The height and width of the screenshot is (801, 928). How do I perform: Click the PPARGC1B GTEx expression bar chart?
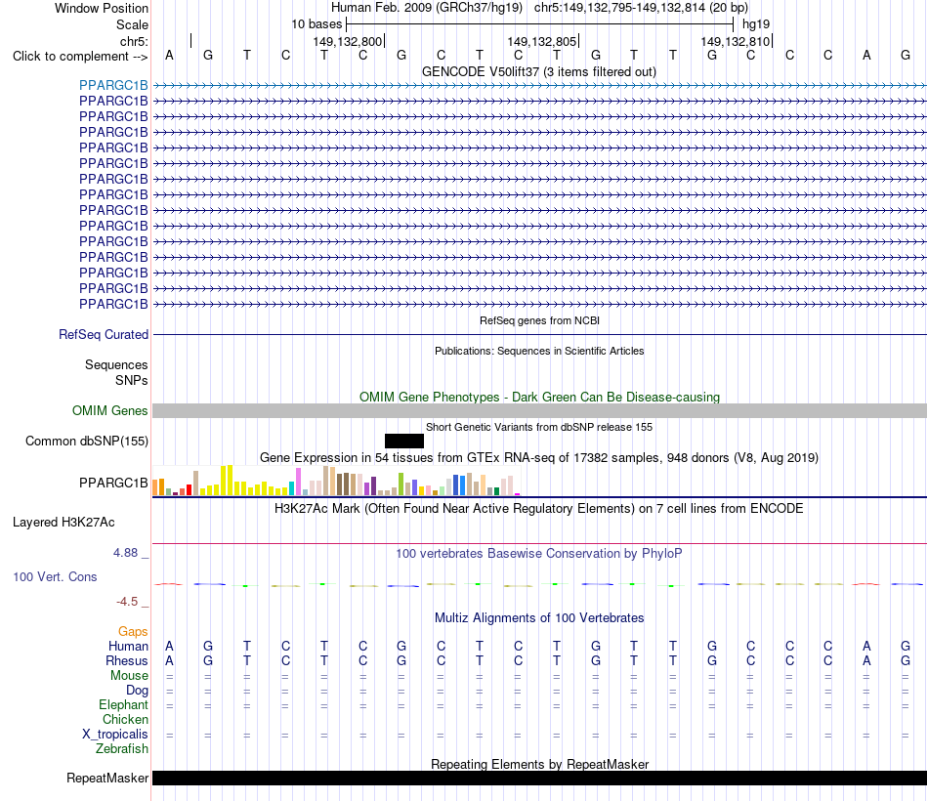click(x=336, y=481)
